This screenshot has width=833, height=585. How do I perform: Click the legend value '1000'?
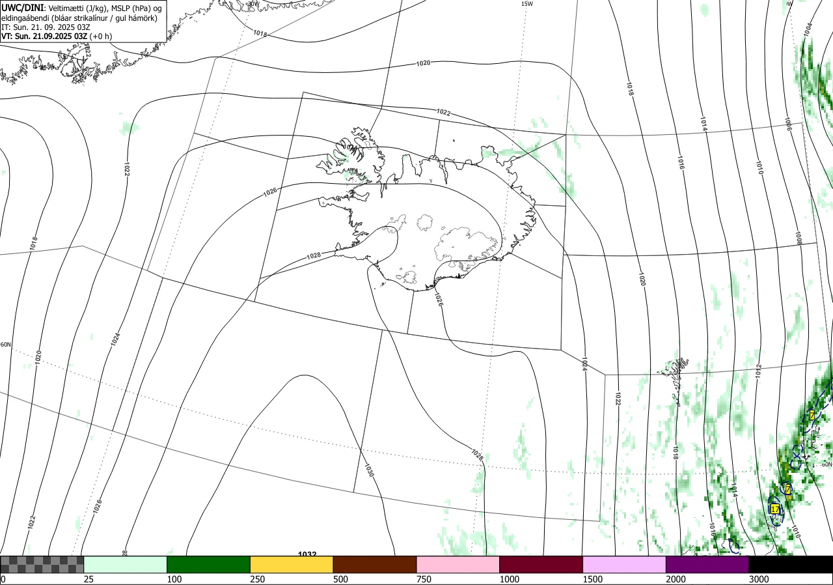[x=510, y=579]
